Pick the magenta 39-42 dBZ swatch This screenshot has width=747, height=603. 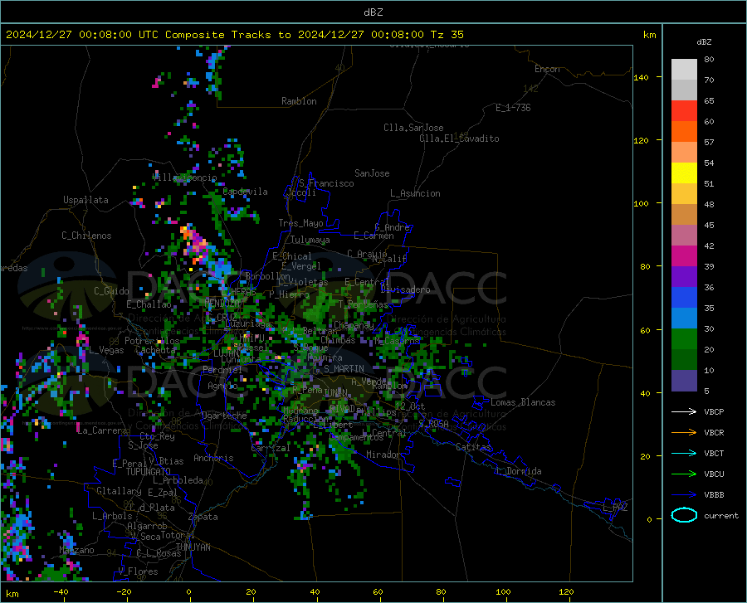[x=684, y=256]
